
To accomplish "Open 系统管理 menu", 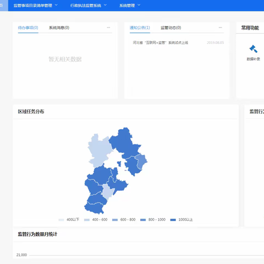I will click(127, 5).
